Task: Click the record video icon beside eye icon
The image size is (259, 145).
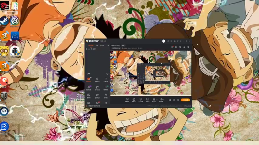Action: (170, 100)
